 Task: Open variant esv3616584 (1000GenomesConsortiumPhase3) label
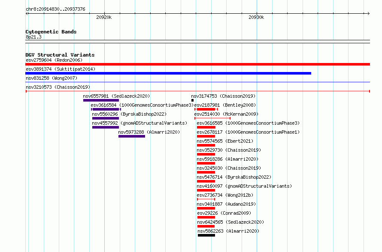pyautogui.click(x=142, y=105)
